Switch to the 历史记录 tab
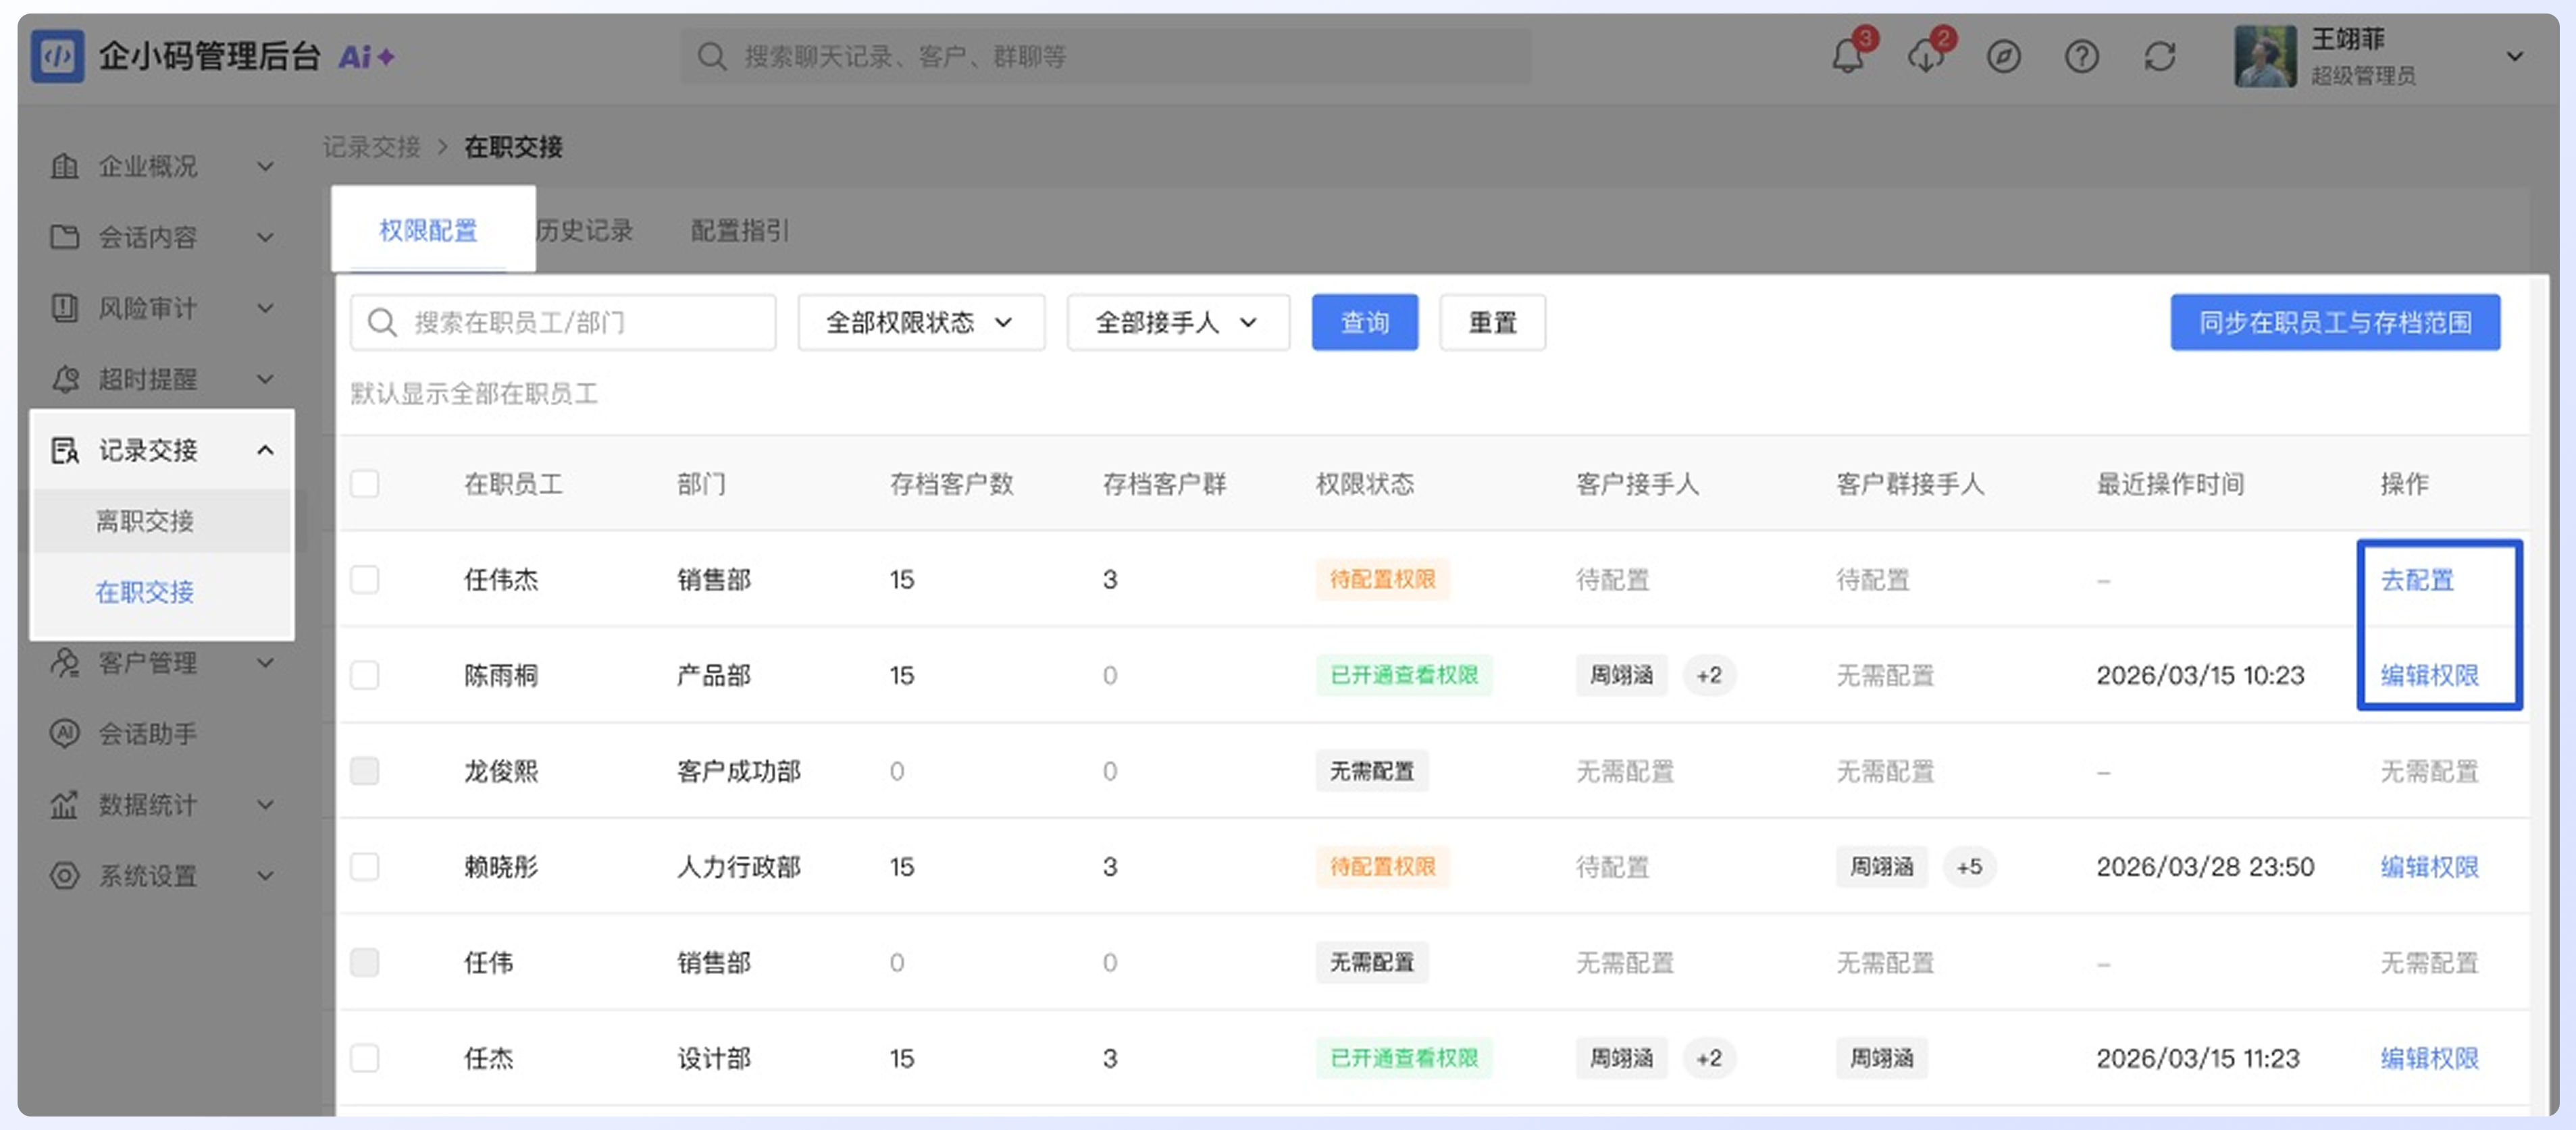 pos(585,231)
